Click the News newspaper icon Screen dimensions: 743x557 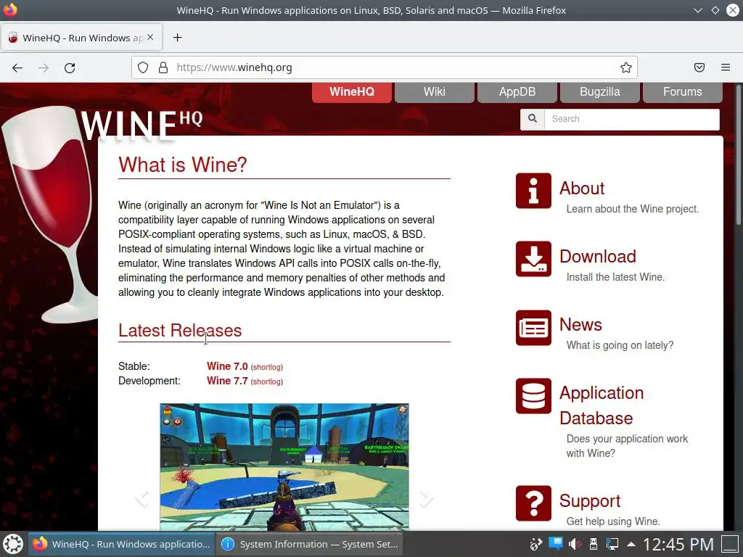click(x=533, y=328)
